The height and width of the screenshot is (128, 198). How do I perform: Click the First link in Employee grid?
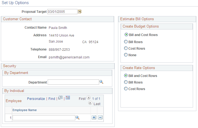82,99
